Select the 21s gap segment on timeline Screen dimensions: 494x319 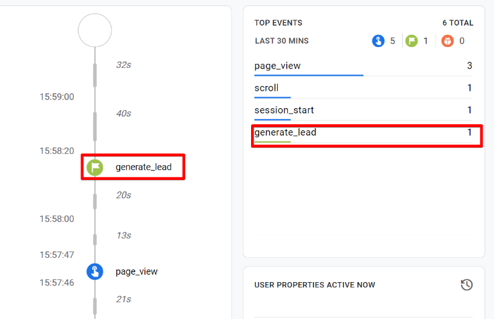[95, 304]
